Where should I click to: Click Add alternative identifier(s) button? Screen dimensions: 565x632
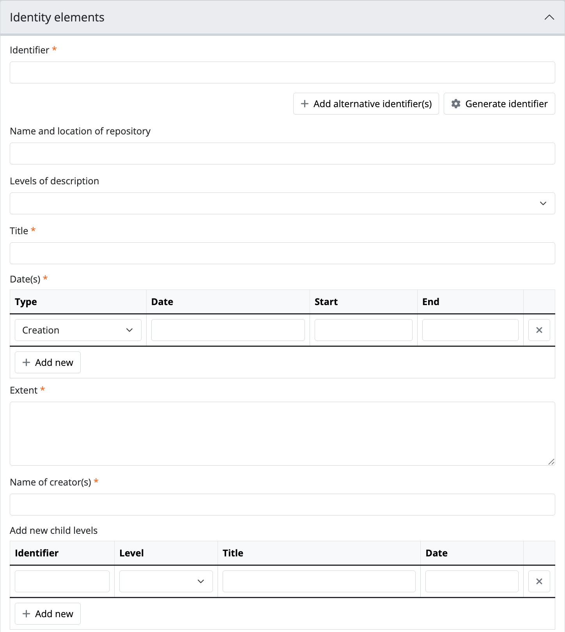[366, 104]
